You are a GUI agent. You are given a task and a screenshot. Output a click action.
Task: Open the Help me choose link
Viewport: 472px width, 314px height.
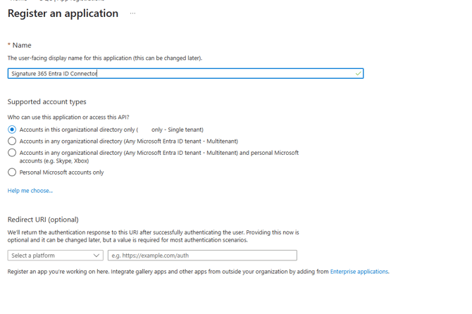pyautogui.click(x=30, y=191)
